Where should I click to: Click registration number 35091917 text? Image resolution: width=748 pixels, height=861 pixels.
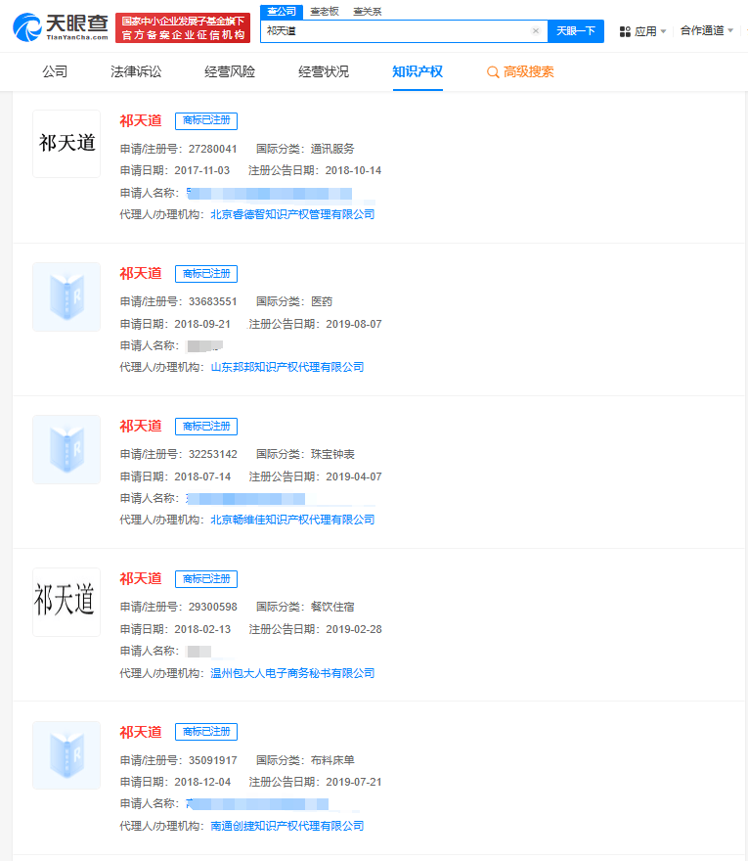coord(213,760)
